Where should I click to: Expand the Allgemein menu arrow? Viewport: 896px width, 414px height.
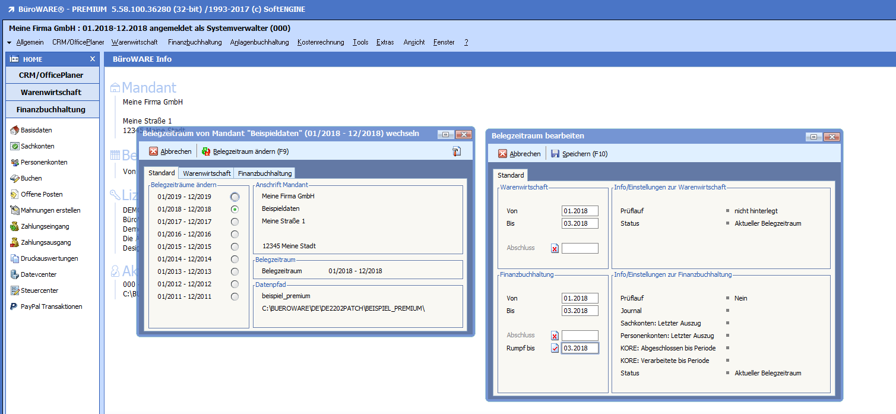[10, 43]
